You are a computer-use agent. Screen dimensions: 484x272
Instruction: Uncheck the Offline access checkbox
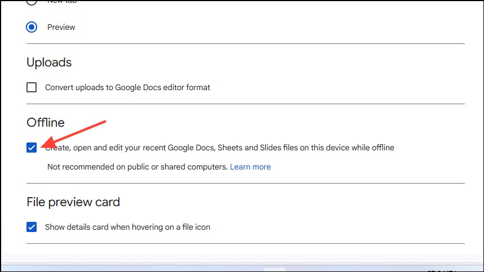(32, 148)
